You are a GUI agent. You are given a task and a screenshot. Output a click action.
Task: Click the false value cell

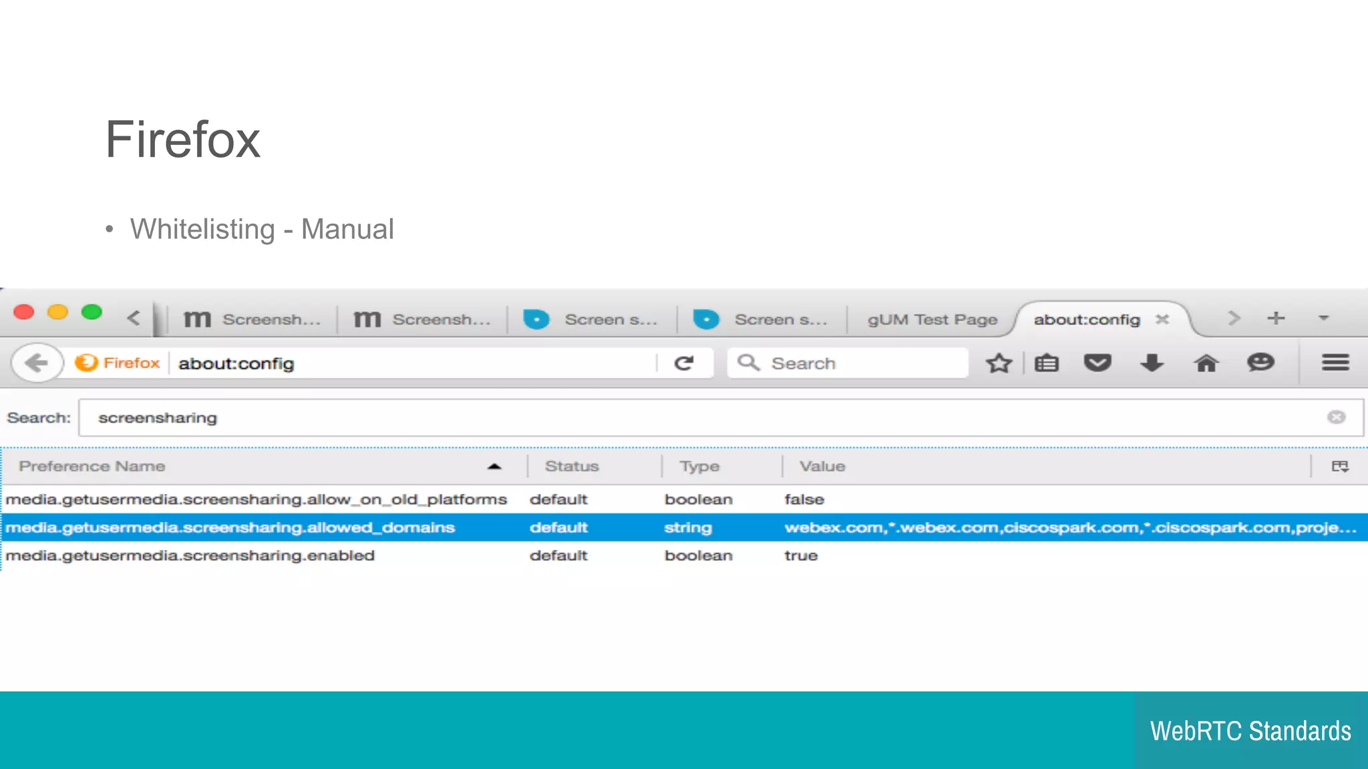(x=804, y=499)
